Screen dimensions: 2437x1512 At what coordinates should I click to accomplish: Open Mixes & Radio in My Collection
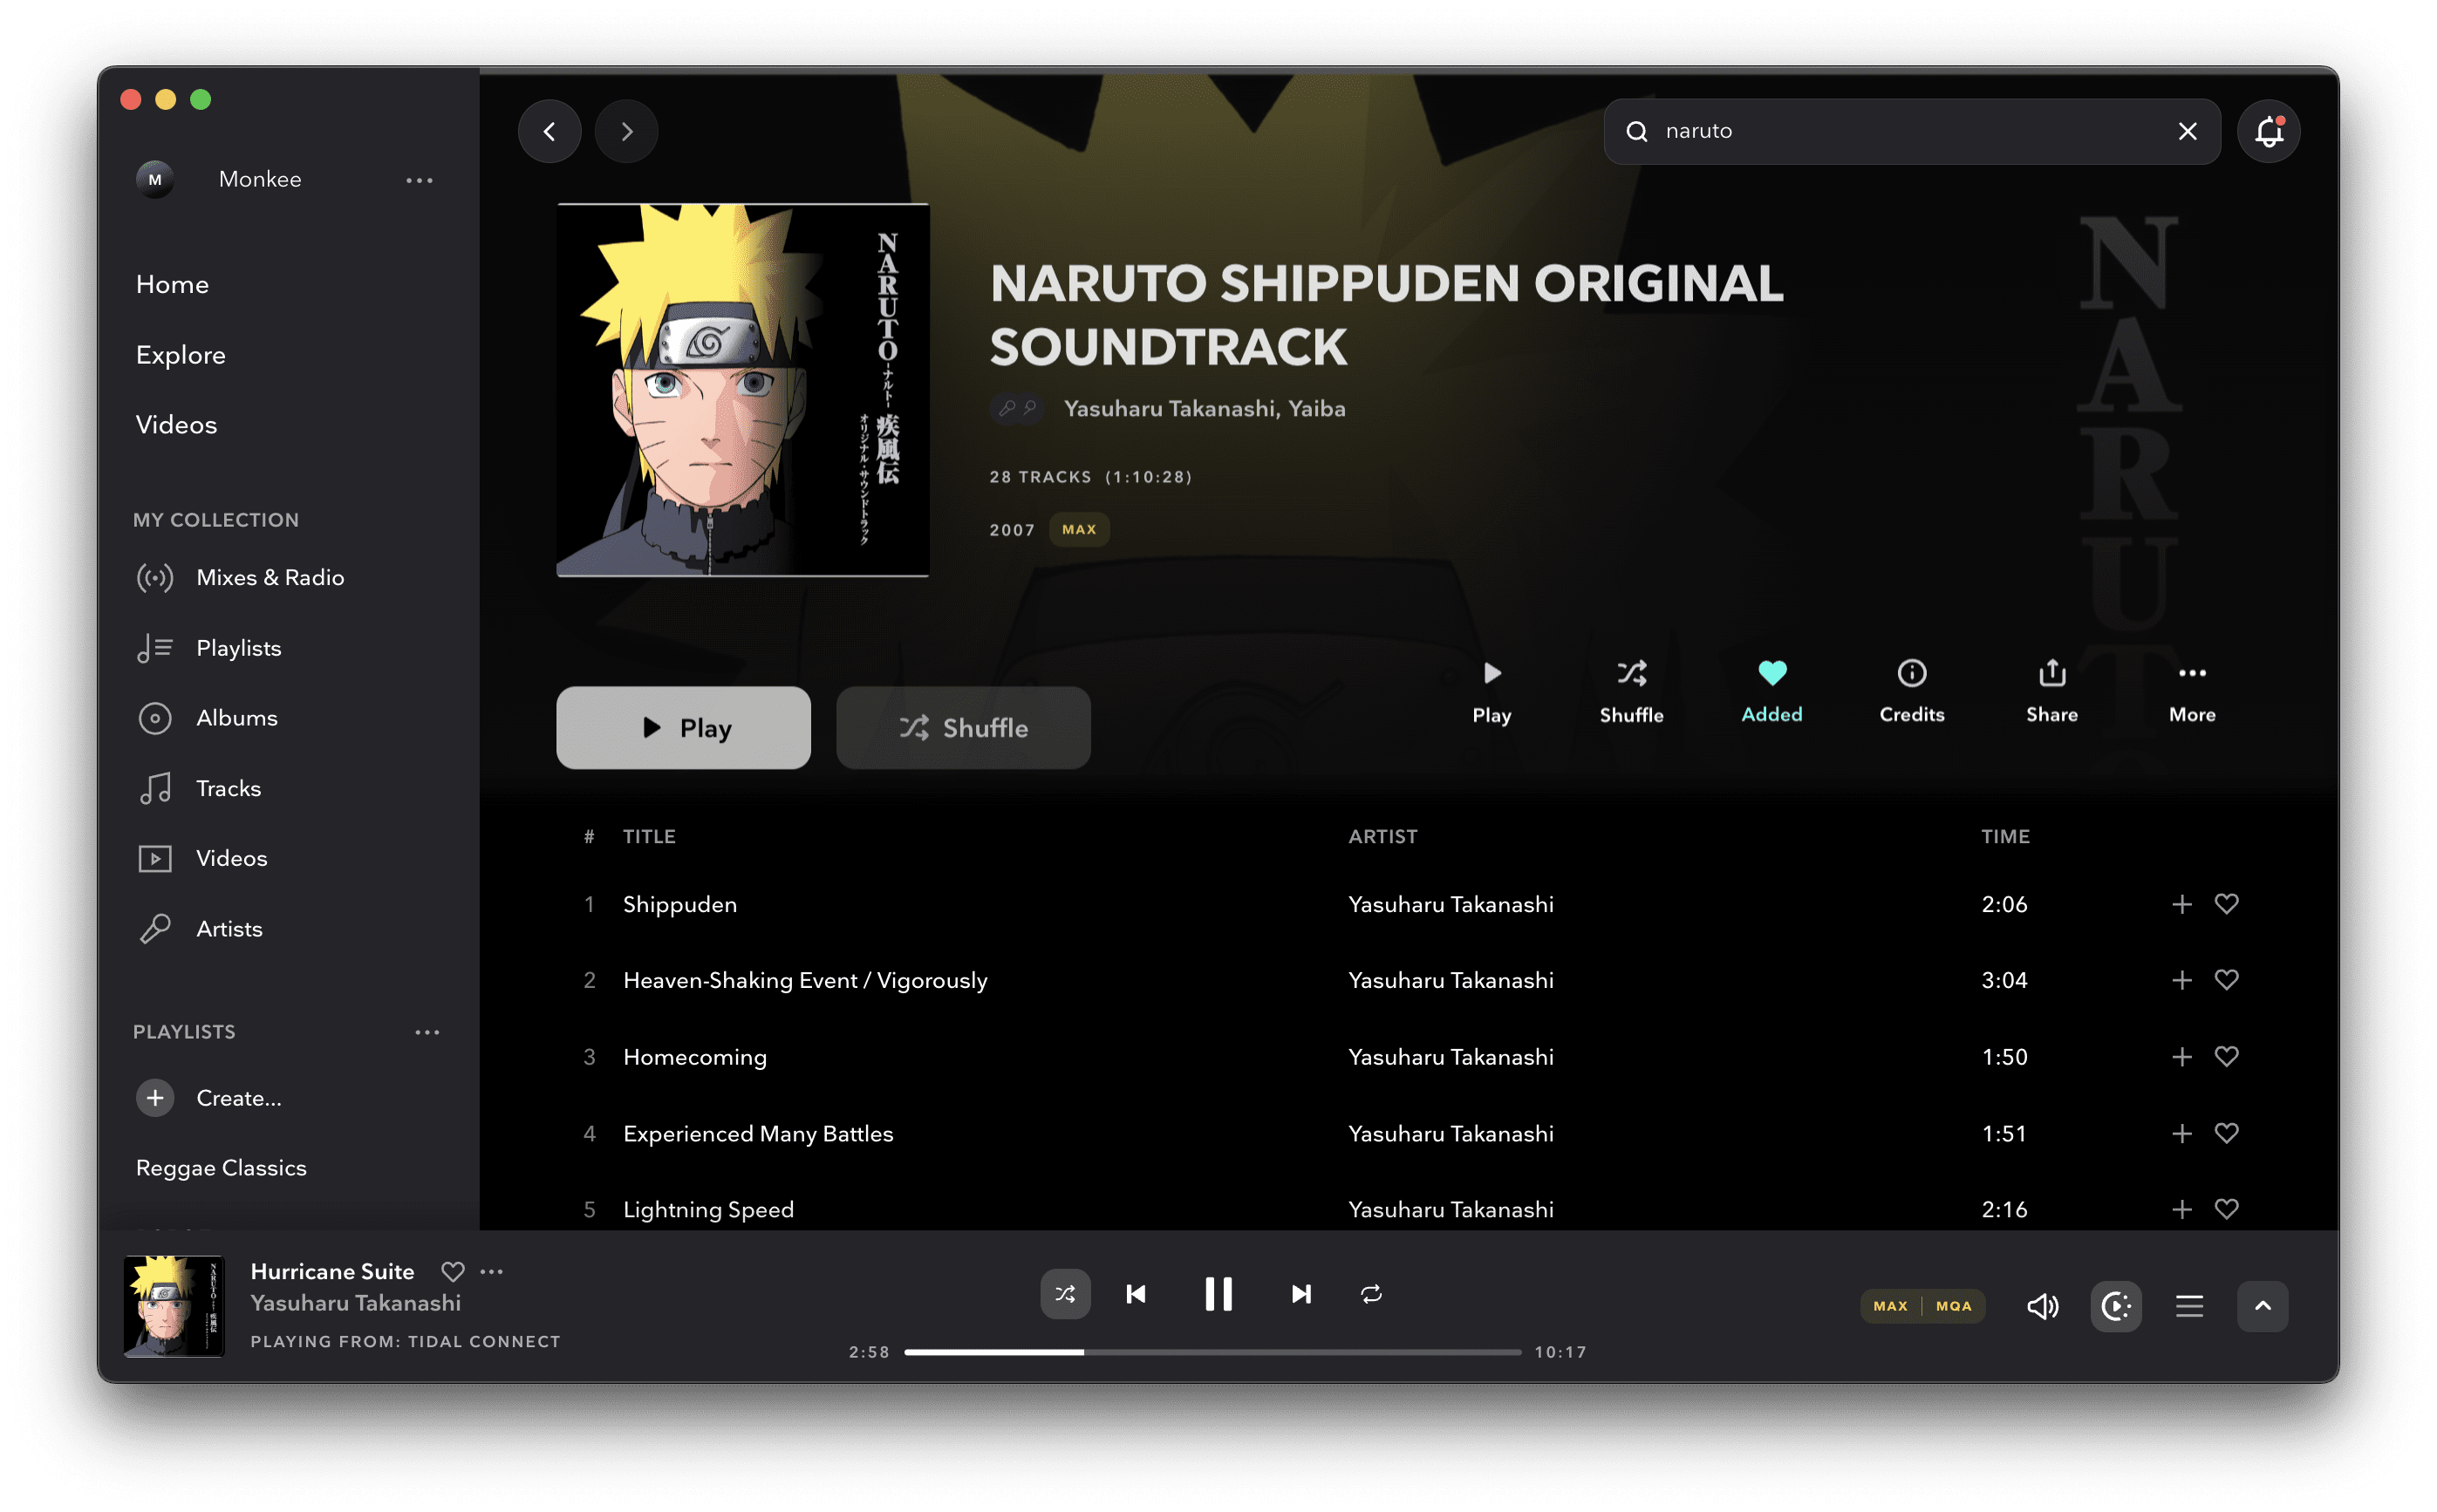click(x=270, y=577)
